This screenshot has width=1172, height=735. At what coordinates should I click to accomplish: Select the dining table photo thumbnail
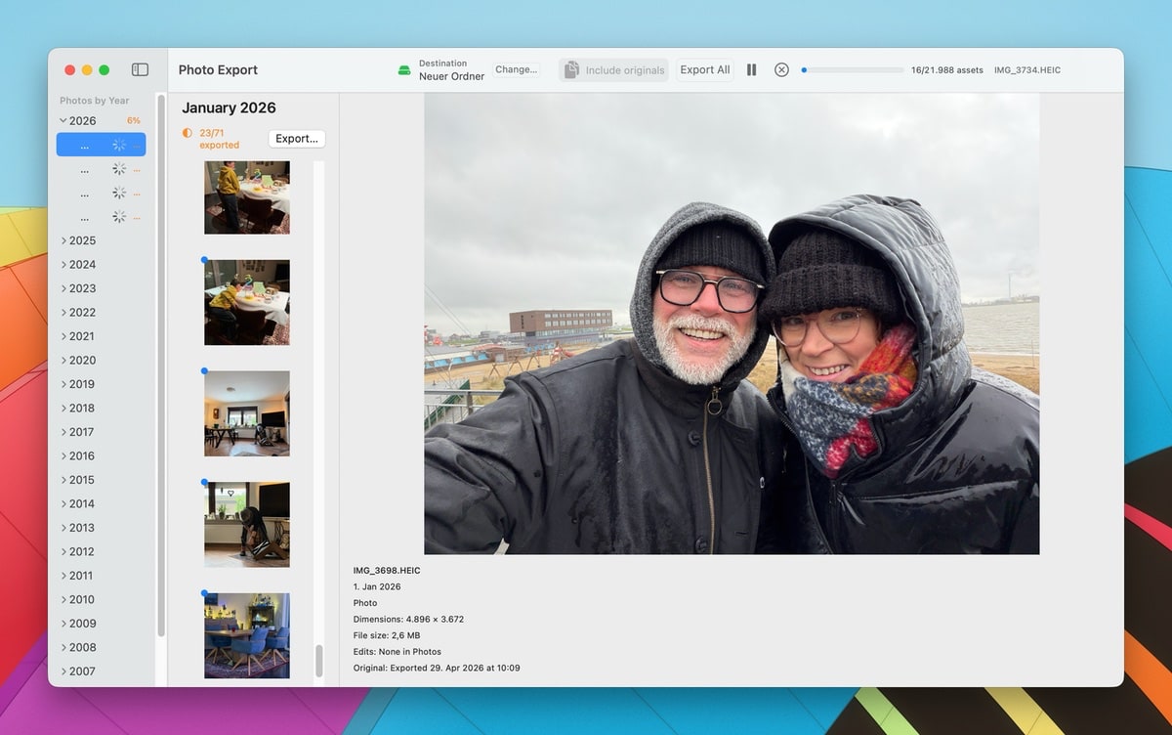tap(246, 635)
